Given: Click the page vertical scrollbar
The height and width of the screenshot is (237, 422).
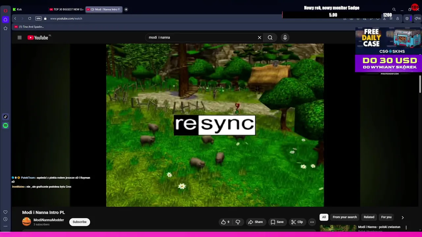Looking at the screenshot, I should coord(420,84).
